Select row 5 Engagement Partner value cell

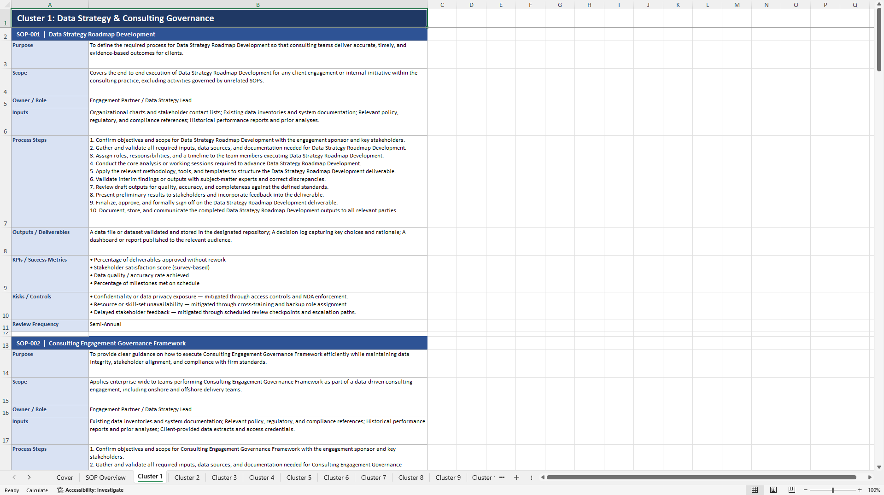click(258, 102)
